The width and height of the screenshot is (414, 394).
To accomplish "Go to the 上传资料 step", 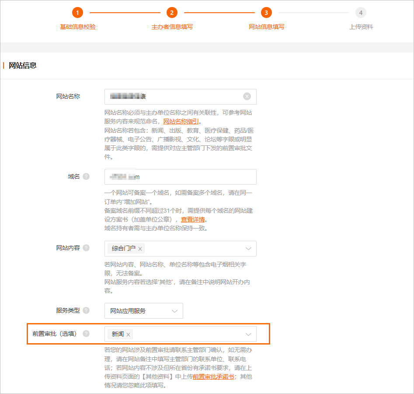I will pos(361,27).
